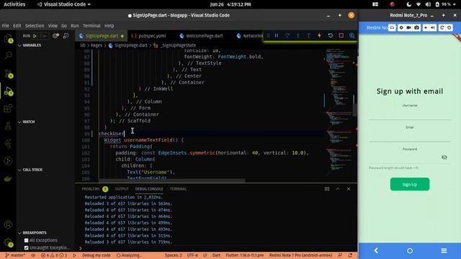Open the Visual Studio Code app menu
Screen dimensions: 461x259
tap(64, 4)
